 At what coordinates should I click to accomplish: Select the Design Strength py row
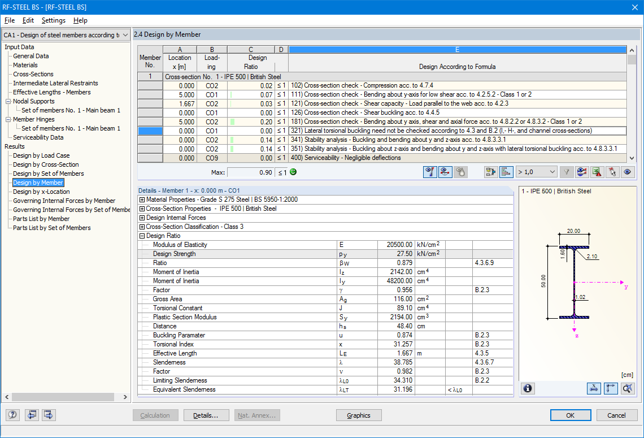pyautogui.click(x=326, y=254)
